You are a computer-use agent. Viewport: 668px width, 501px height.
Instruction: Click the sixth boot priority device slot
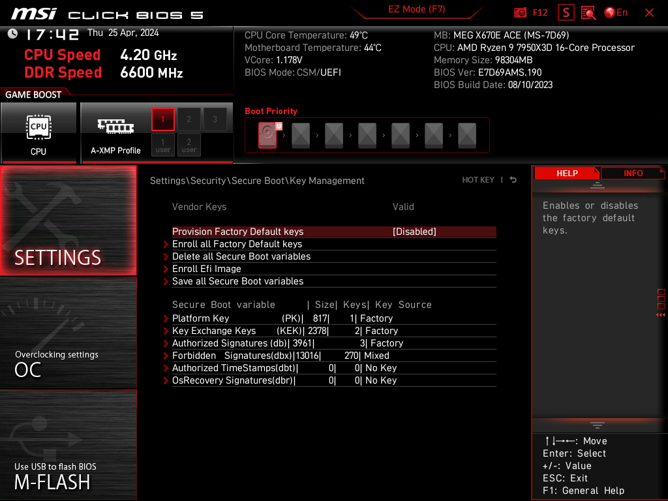pyautogui.click(x=434, y=135)
